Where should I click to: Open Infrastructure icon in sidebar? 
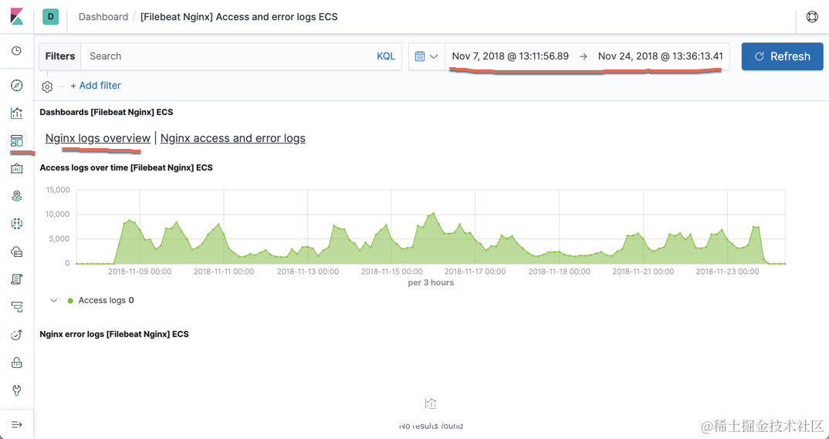17,252
